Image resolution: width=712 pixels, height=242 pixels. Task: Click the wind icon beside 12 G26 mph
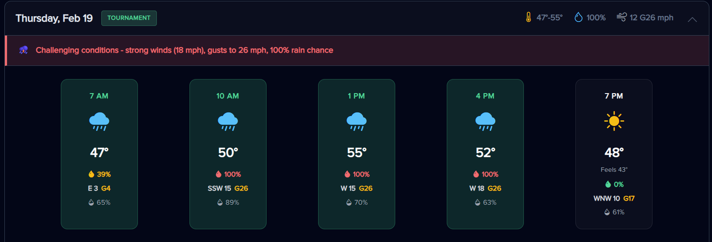click(x=621, y=18)
